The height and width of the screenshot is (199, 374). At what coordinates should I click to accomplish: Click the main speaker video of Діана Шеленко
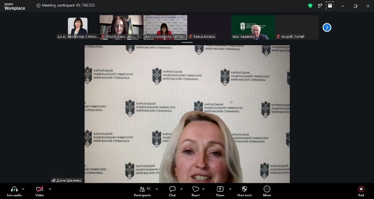[x=187, y=114]
